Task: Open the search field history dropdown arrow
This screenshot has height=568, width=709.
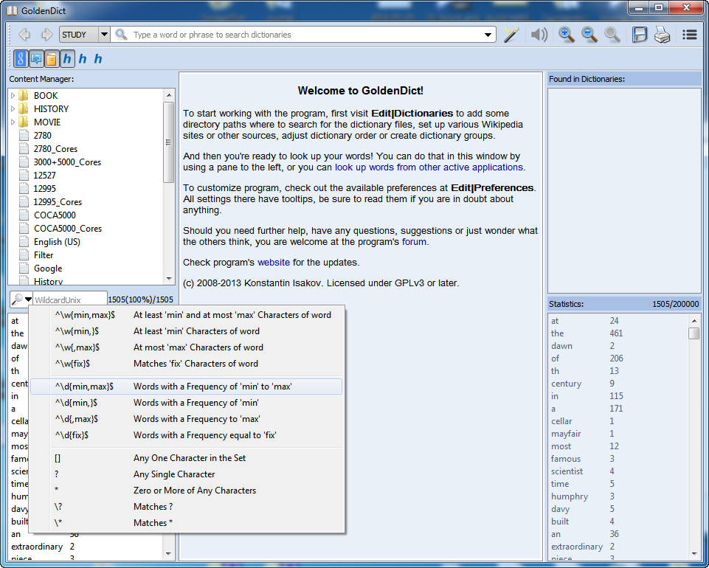Action: click(x=488, y=35)
